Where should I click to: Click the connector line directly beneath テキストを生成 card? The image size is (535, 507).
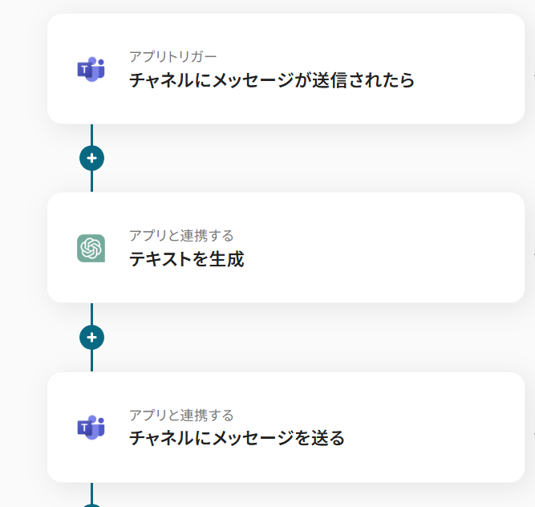91,314
